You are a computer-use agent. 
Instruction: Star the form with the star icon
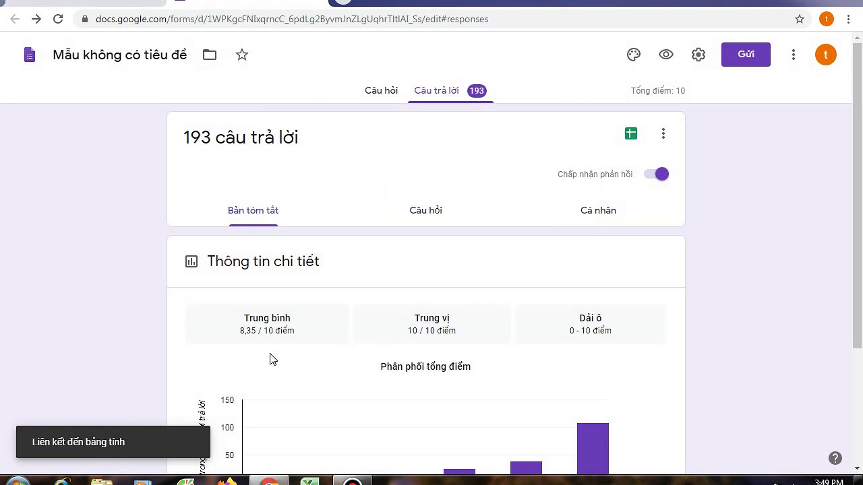click(242, 55)
